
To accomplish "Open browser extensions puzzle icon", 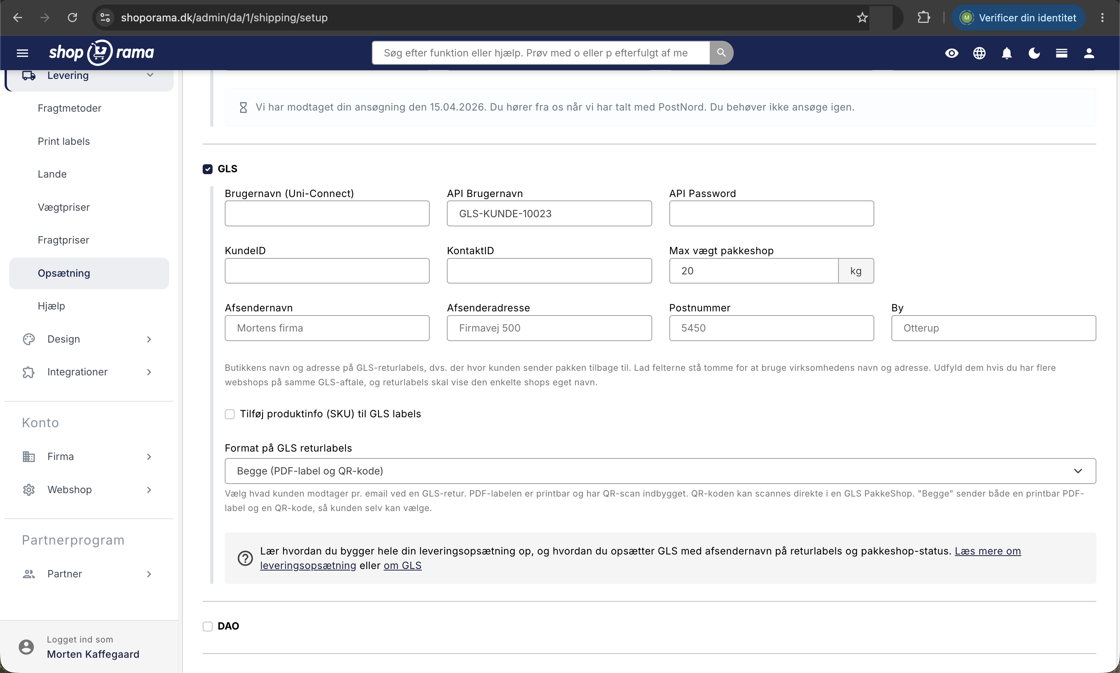I will tap(923, 18).
